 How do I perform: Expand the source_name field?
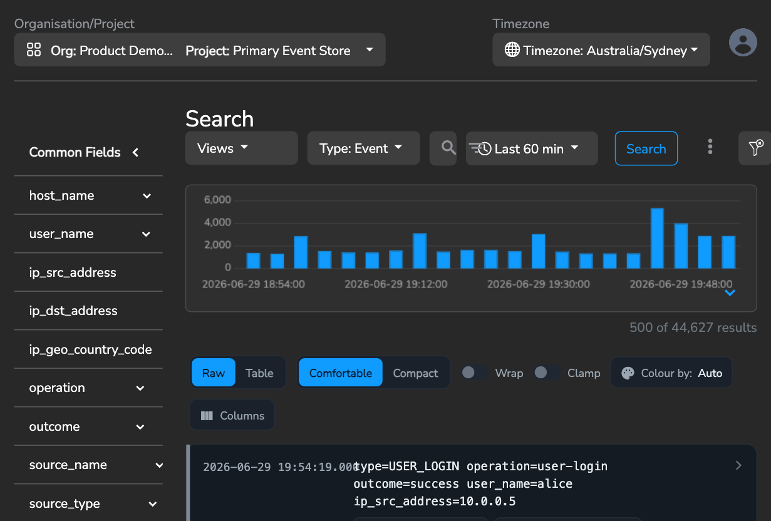159,465
